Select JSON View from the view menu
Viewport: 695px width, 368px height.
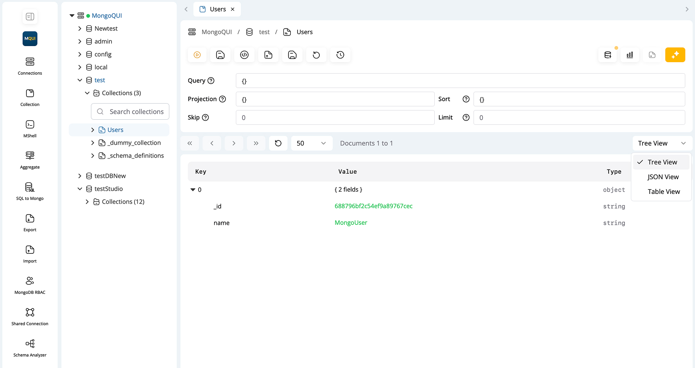pyautogui.click(x=663, y=176)
